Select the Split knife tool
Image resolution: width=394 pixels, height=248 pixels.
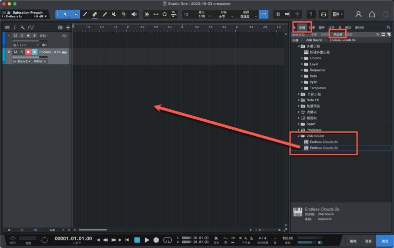point(85,14)
